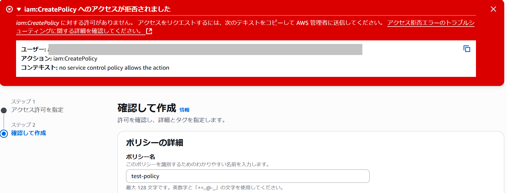Click the ポリシーの詳細 section header

[154, 143]
